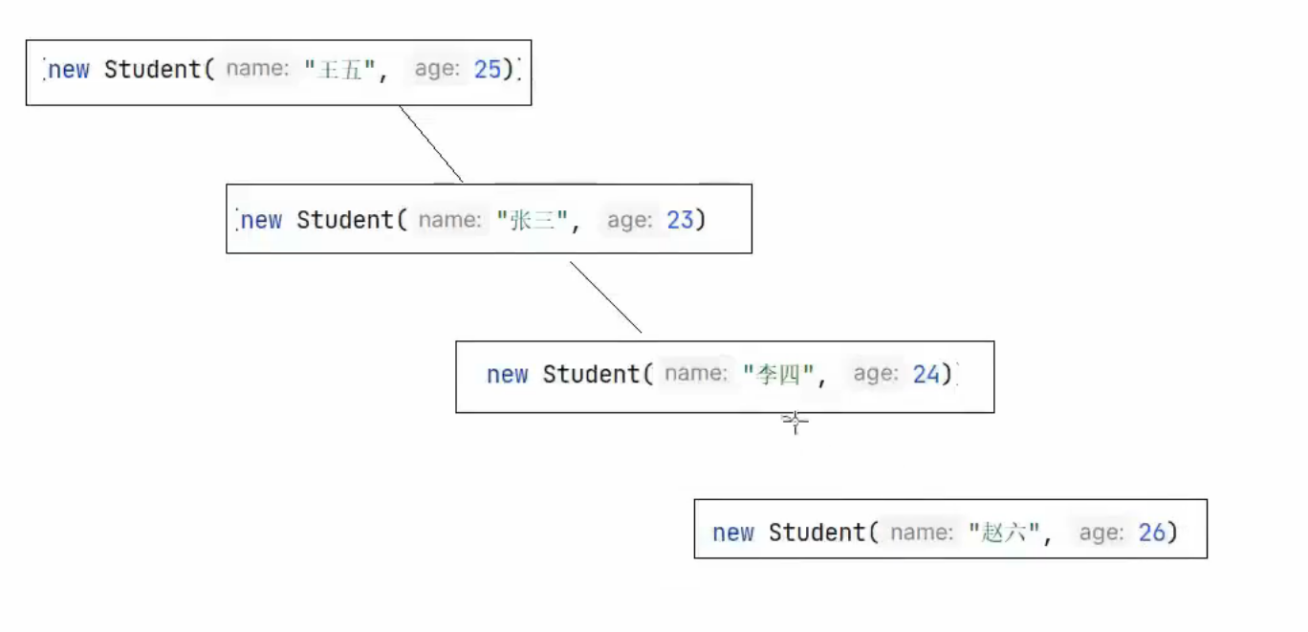Select the age value 24
The image size is (1308, 632).
pyautogui.click(x=926, y=374)
